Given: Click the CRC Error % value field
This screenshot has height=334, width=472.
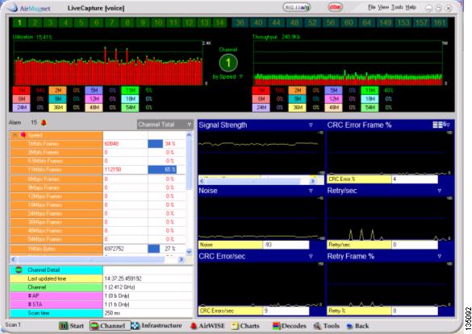Looking at the screenshot, I should click(415, 179).
